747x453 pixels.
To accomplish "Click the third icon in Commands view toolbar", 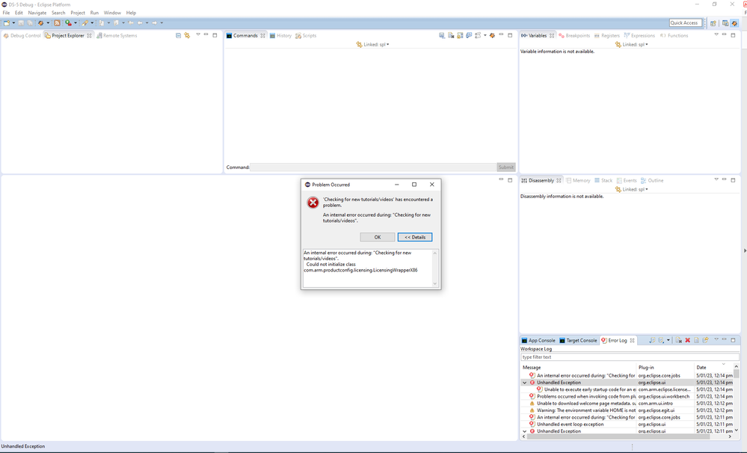I will 460,35.
